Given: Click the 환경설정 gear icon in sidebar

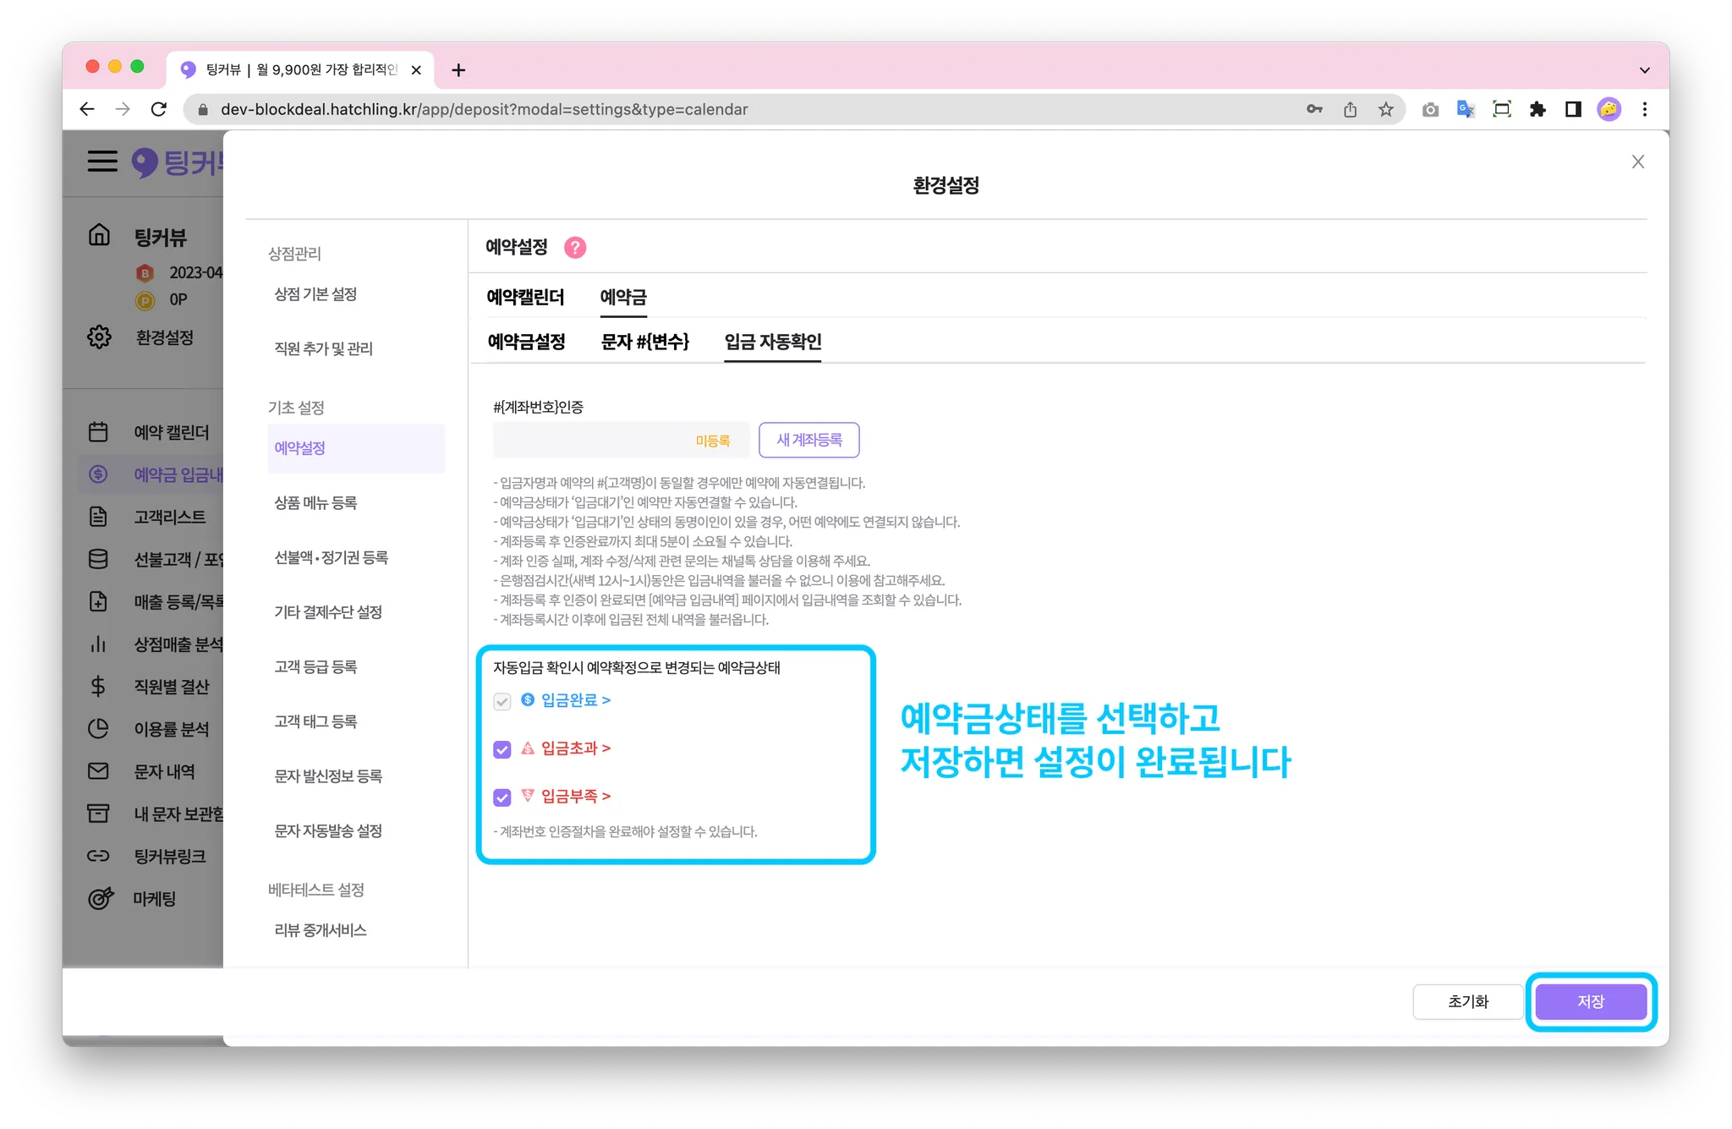Looking at the screenshot, I should pos(99,337).
